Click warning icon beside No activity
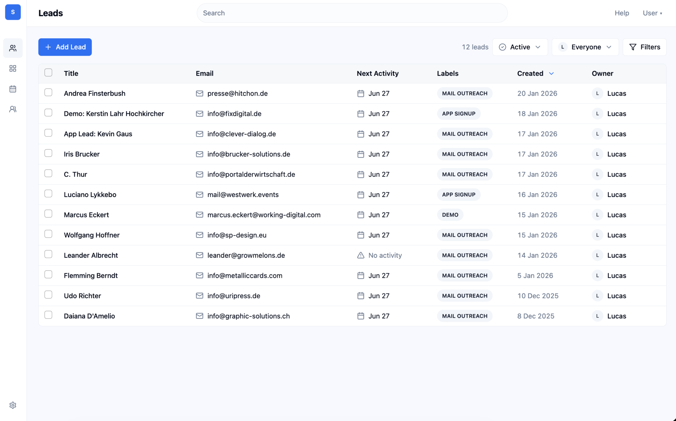Image resolution: width=676 pixels, height=421 pixels. [x=360, y=255]
